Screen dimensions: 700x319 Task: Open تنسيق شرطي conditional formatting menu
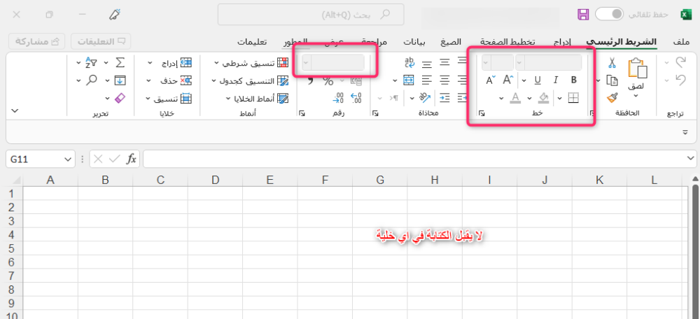tap(251, 63)
